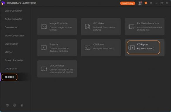Open the Screen Recorder section
This screenshot has width=171, height=112.
[14, 60]
